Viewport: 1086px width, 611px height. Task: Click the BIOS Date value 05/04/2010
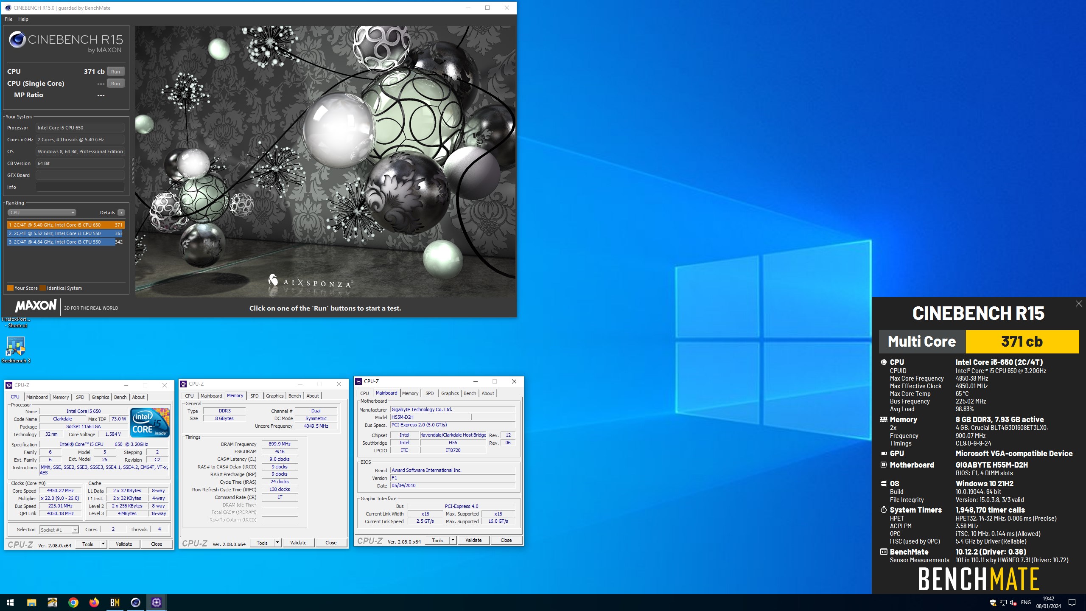click(453, 485)
